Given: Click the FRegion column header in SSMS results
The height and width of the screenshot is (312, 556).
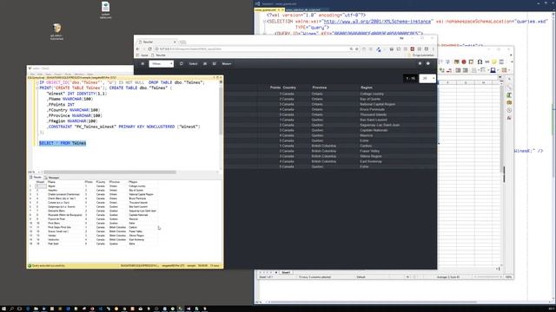Looking at the screenshot, I should [133, 182].
